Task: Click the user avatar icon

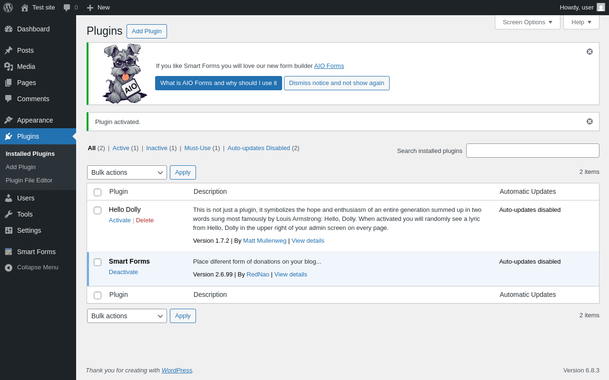Action: pyautogui.click(x=601, y=7)
